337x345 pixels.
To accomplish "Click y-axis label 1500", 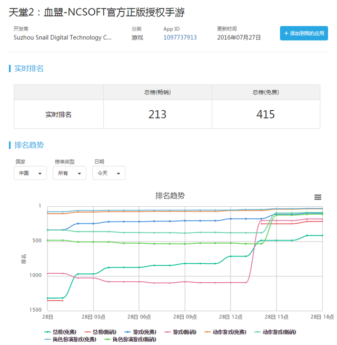I will click(x=35, y=310).
